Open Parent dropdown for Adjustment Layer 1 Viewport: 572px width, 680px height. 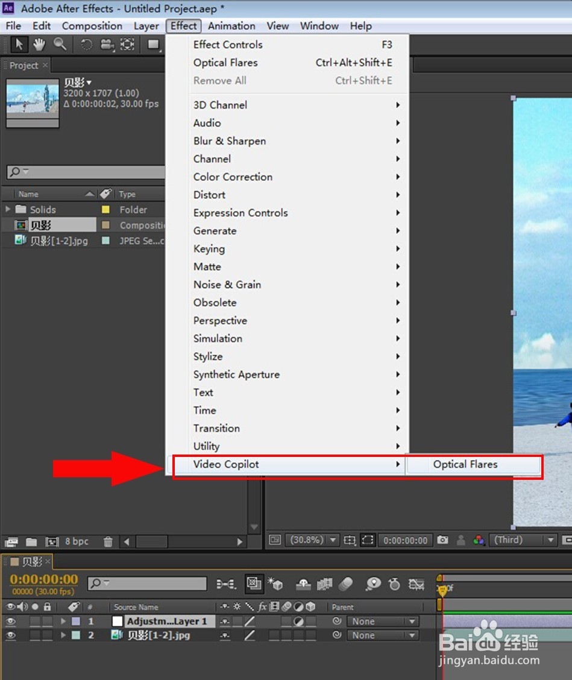coord(383,622)
